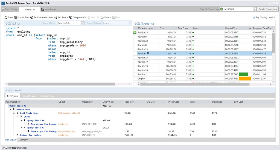Click the Abort All button
Screen dimensions: 280x150
tap(94, 17)
